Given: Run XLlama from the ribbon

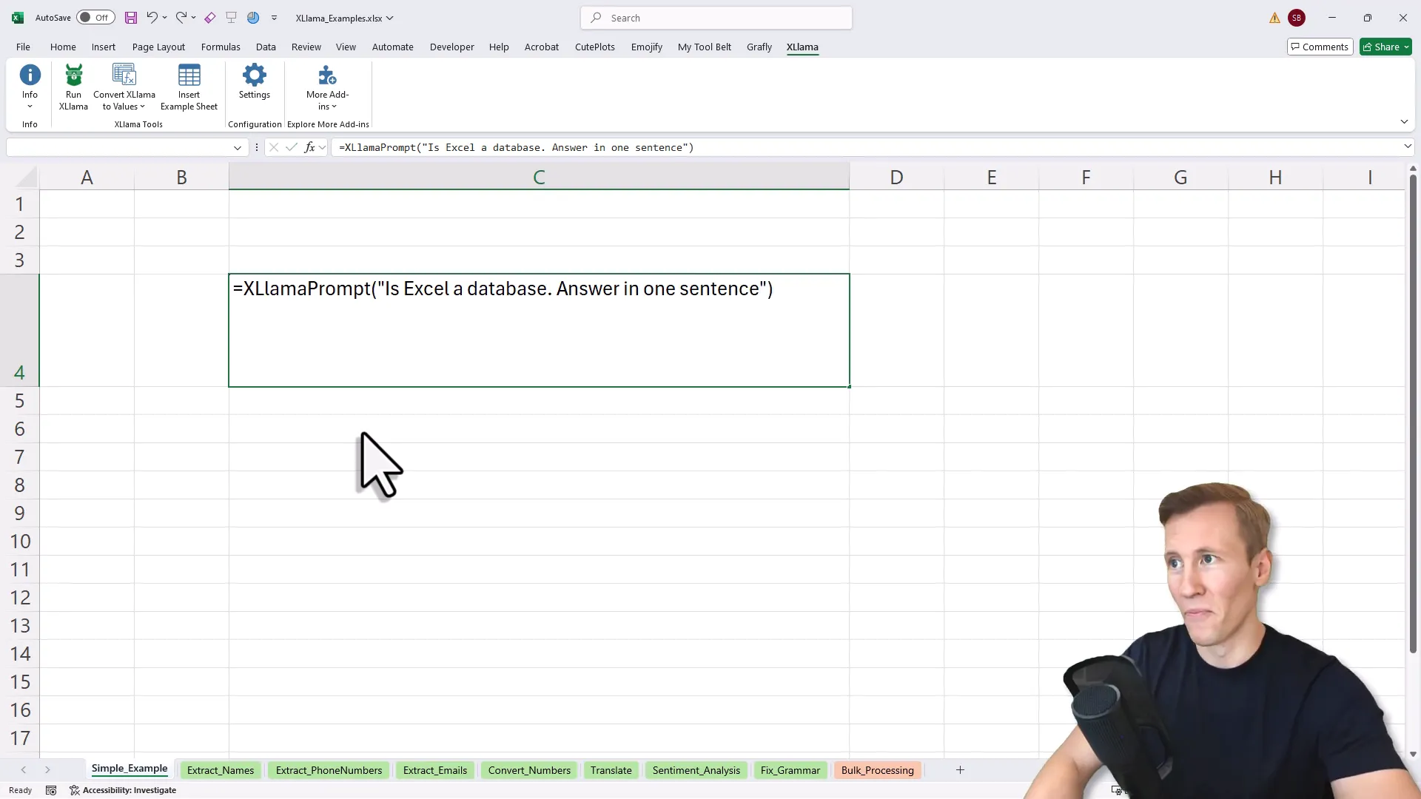Looking at the screenshot, I should point(73,87).
